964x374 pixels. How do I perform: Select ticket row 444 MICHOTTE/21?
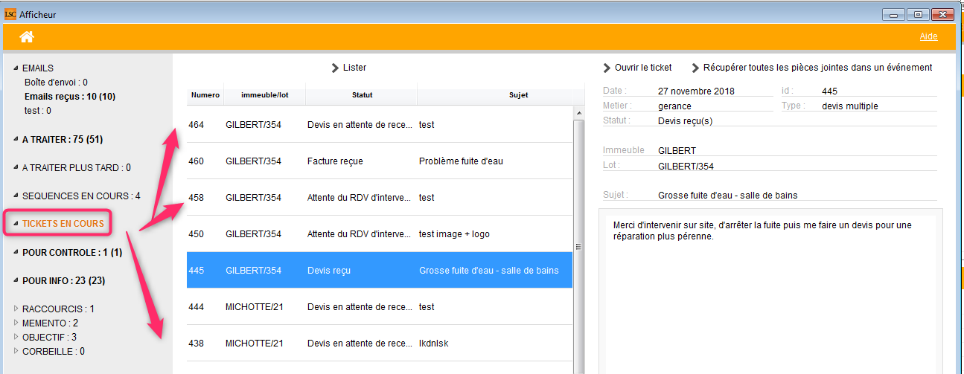[380, 307]
